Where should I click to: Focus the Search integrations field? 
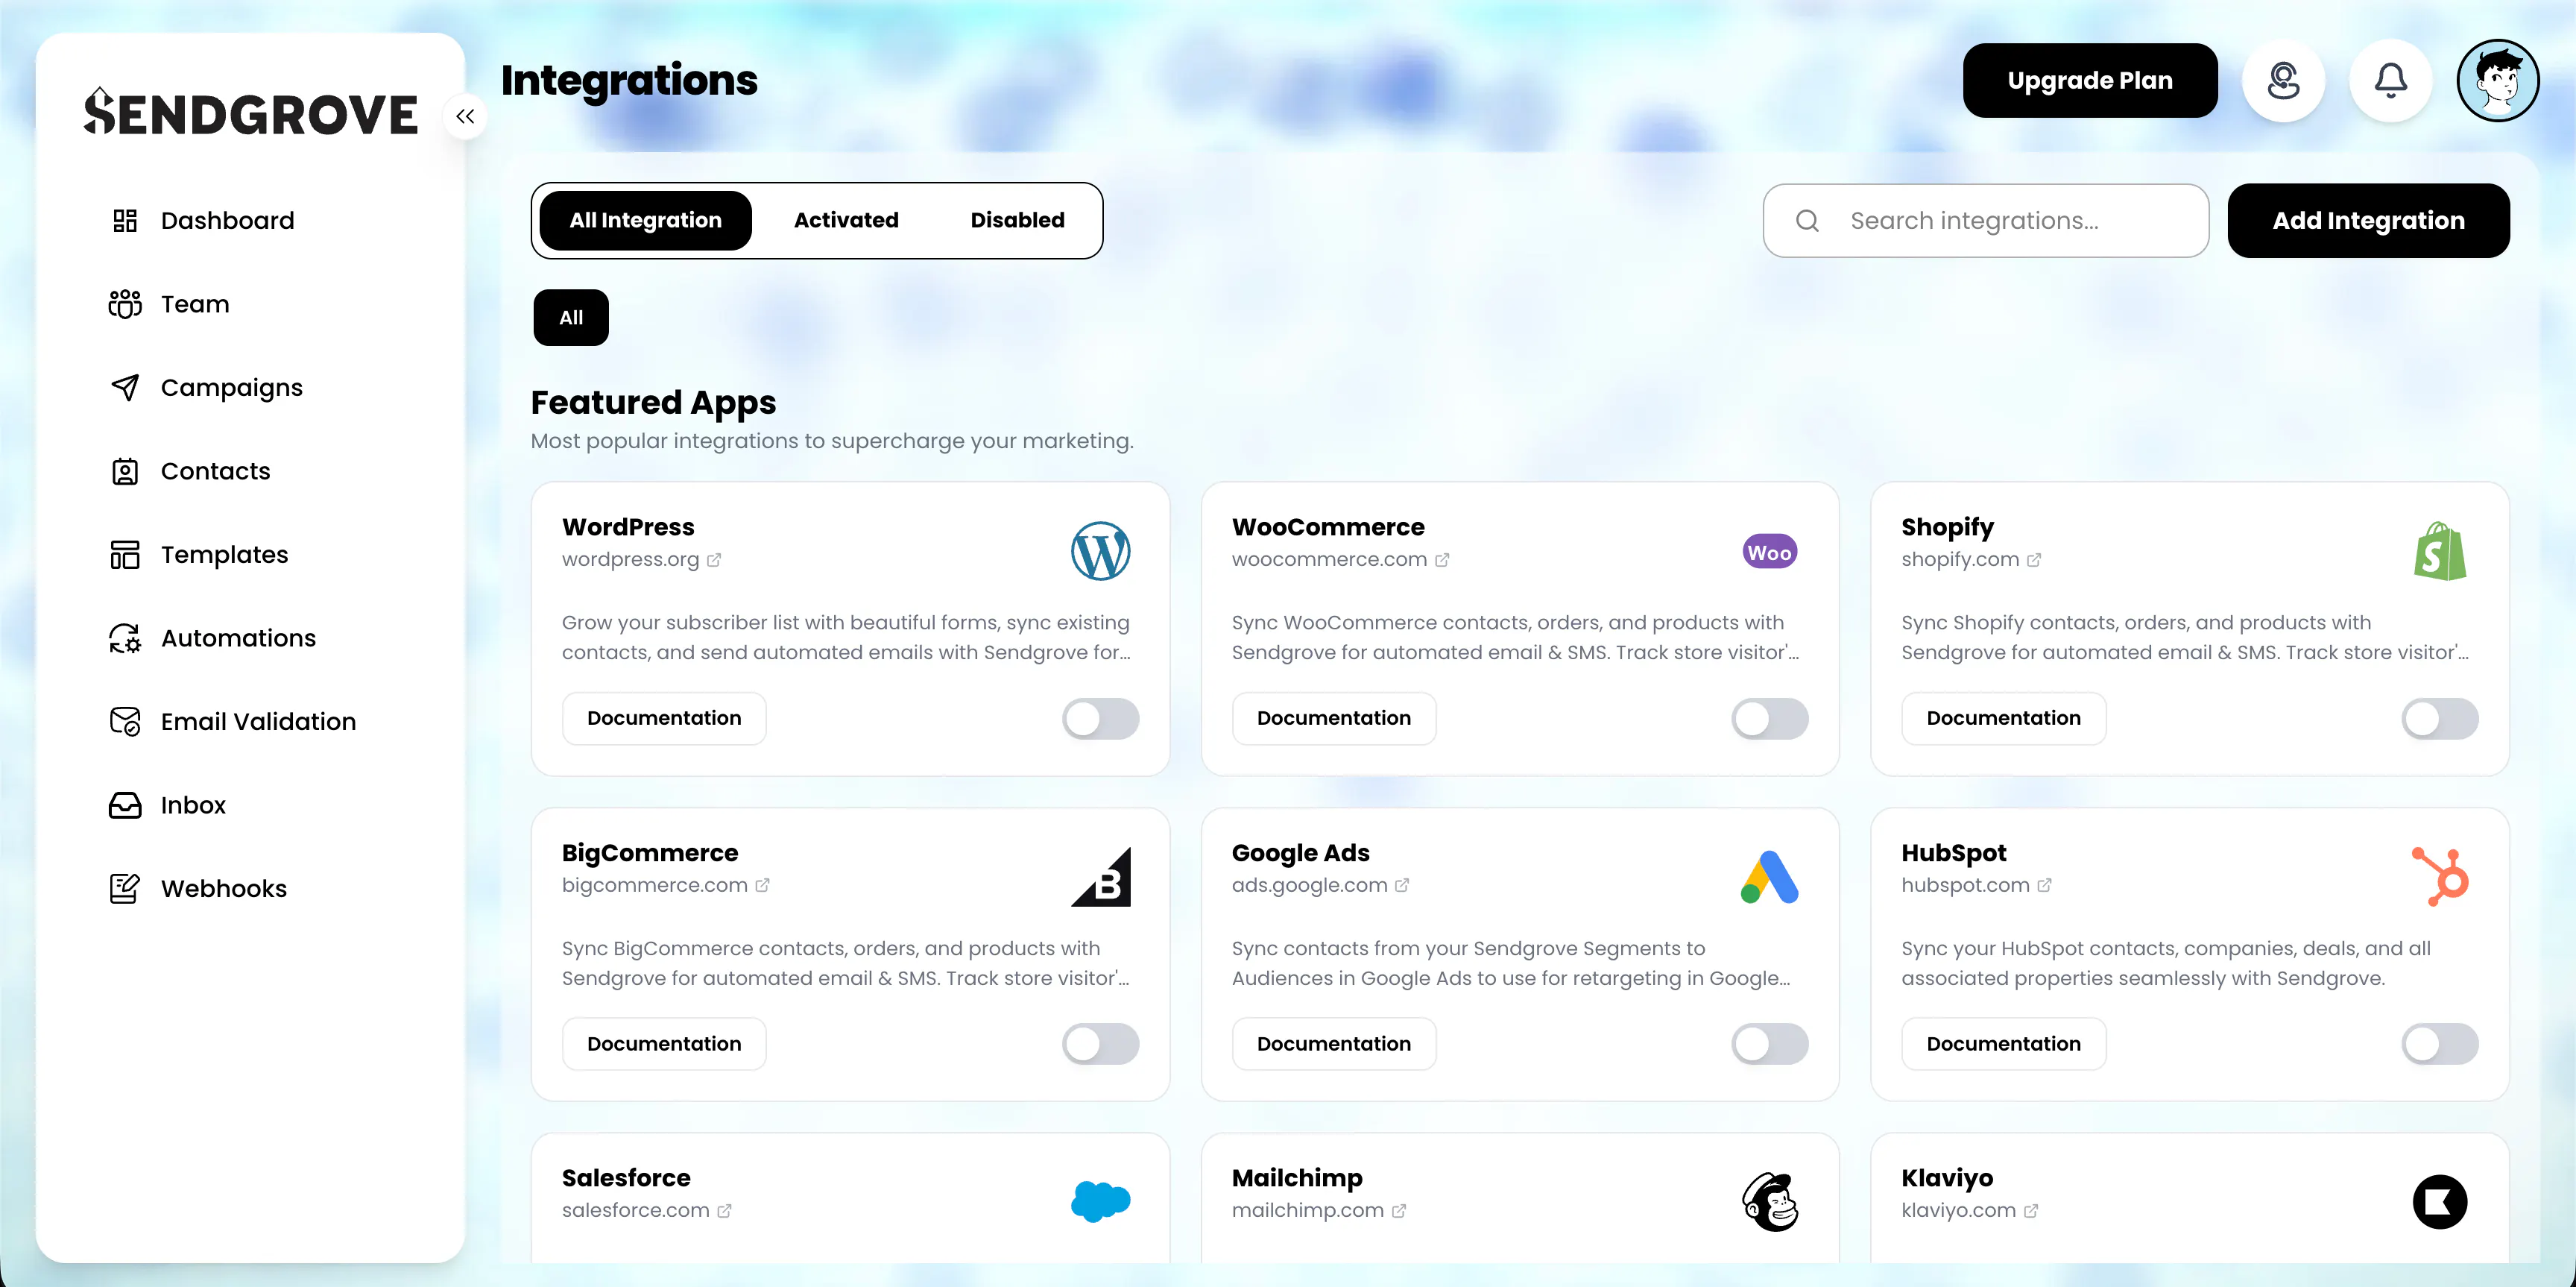[x=1985, y=220]
